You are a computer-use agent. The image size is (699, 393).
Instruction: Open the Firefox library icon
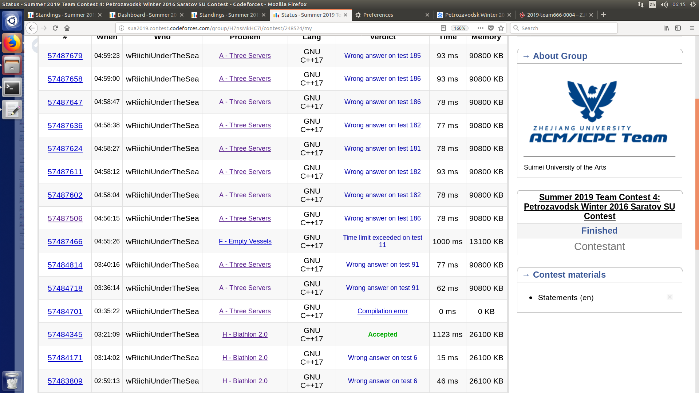tap(666, 28)
